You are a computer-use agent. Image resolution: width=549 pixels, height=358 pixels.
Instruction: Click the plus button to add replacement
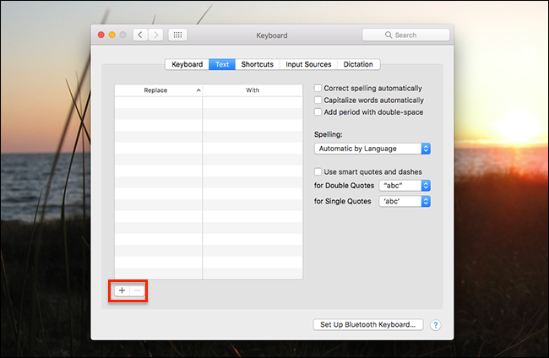[x=122, y=290]
